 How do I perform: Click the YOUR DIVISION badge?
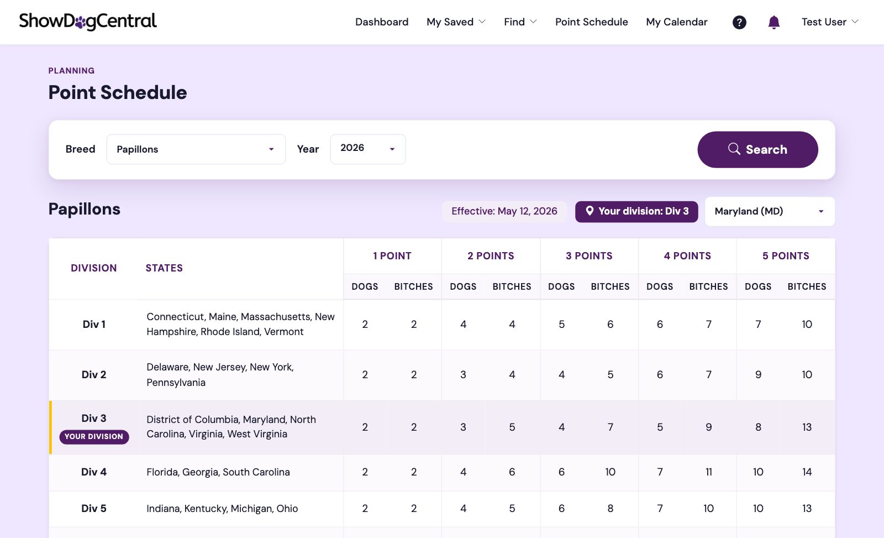[94, 437]
